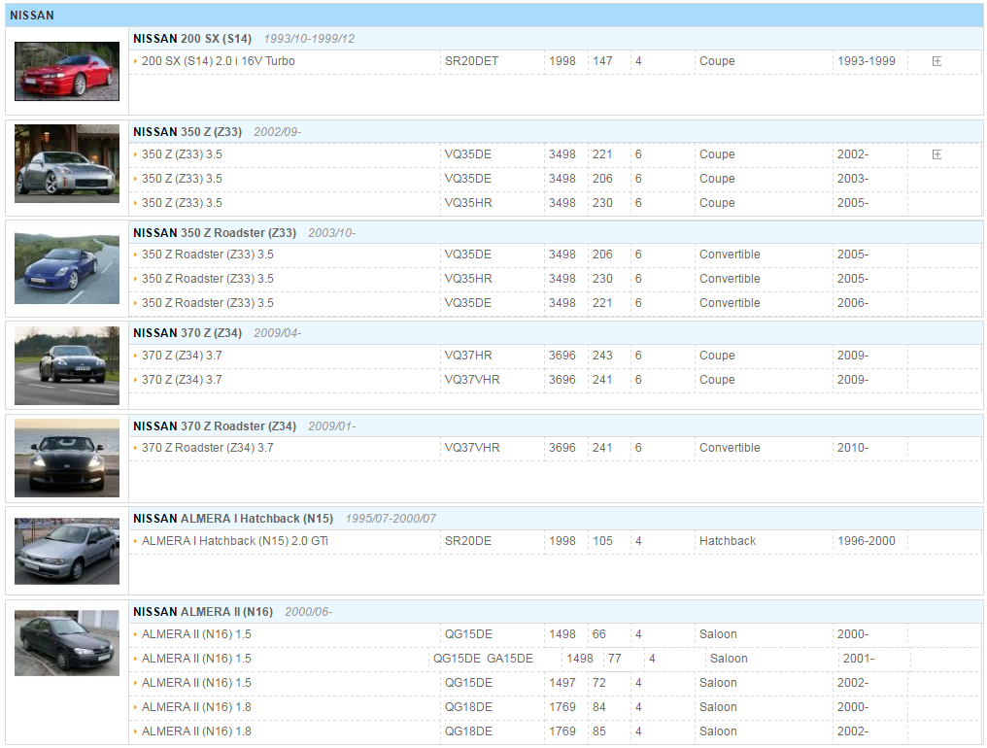Select 350 Z Roadster 3.5 with 206 power
This screenshot has width=987, height=748.
point(207,255)
